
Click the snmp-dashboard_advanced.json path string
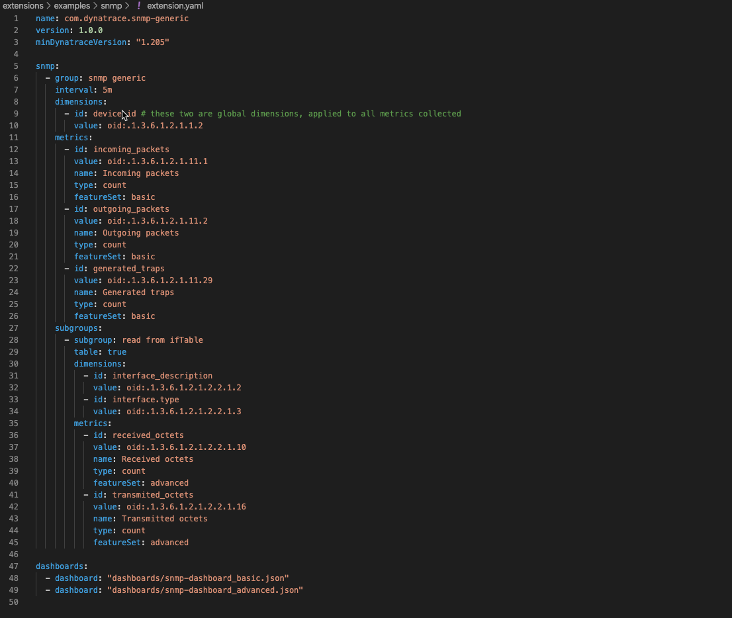click(205, 590)
